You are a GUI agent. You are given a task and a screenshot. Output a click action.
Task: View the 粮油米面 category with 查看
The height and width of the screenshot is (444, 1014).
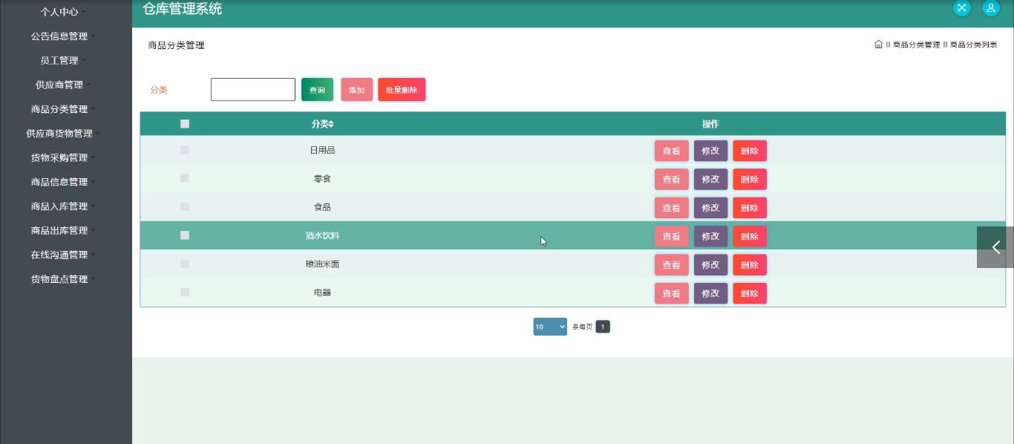coord(672,264)
